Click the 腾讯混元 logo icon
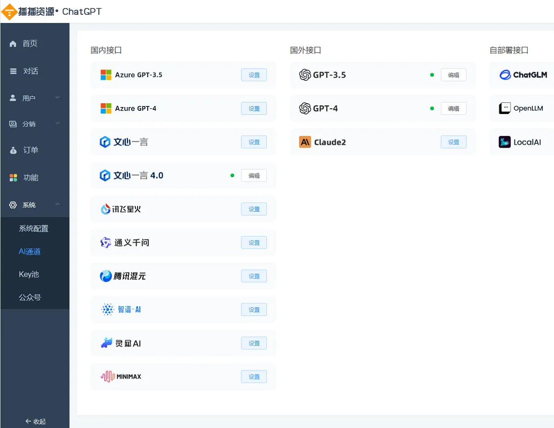This screenshot has width=554, height=428. [x=106, y=276]
